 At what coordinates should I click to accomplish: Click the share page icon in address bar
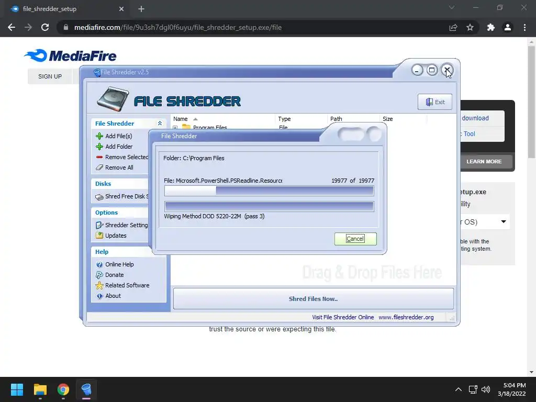pyautogui.click(x=453, y=27)
